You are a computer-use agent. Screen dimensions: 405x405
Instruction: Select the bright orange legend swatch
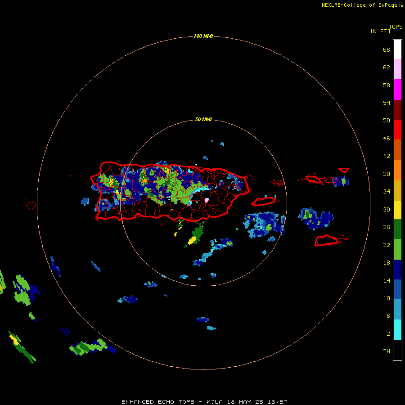(397, 170)
